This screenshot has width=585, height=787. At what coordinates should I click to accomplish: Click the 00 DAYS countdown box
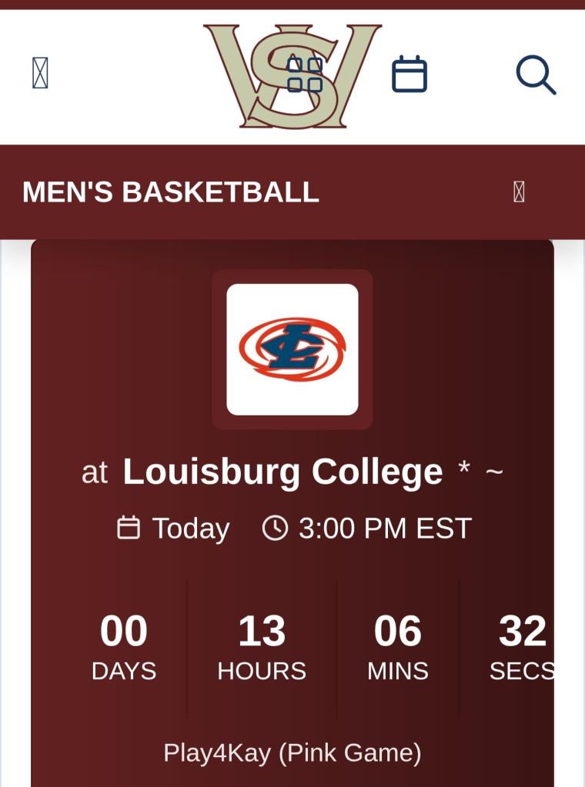click(x=124, y=648)
